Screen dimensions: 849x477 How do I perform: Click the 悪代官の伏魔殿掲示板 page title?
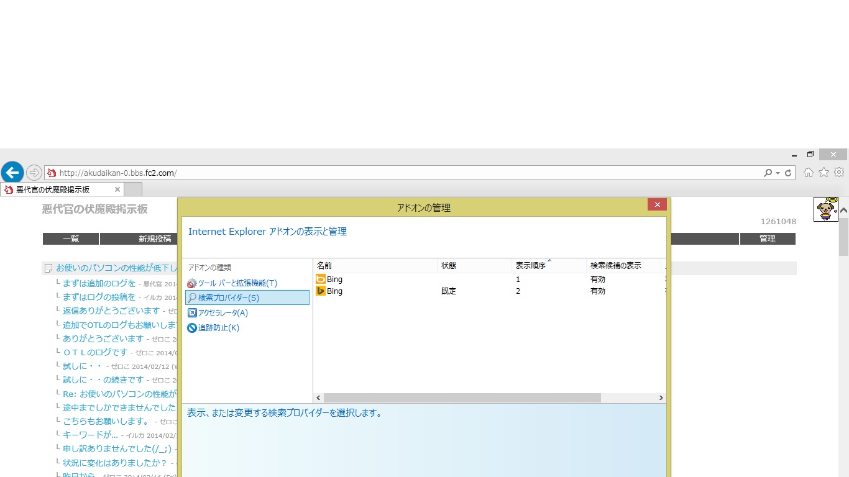(95, 209)
